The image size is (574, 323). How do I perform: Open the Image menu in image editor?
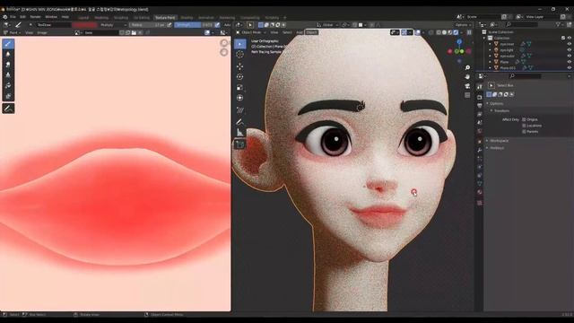pyautogui.click(x=42, y=32)
